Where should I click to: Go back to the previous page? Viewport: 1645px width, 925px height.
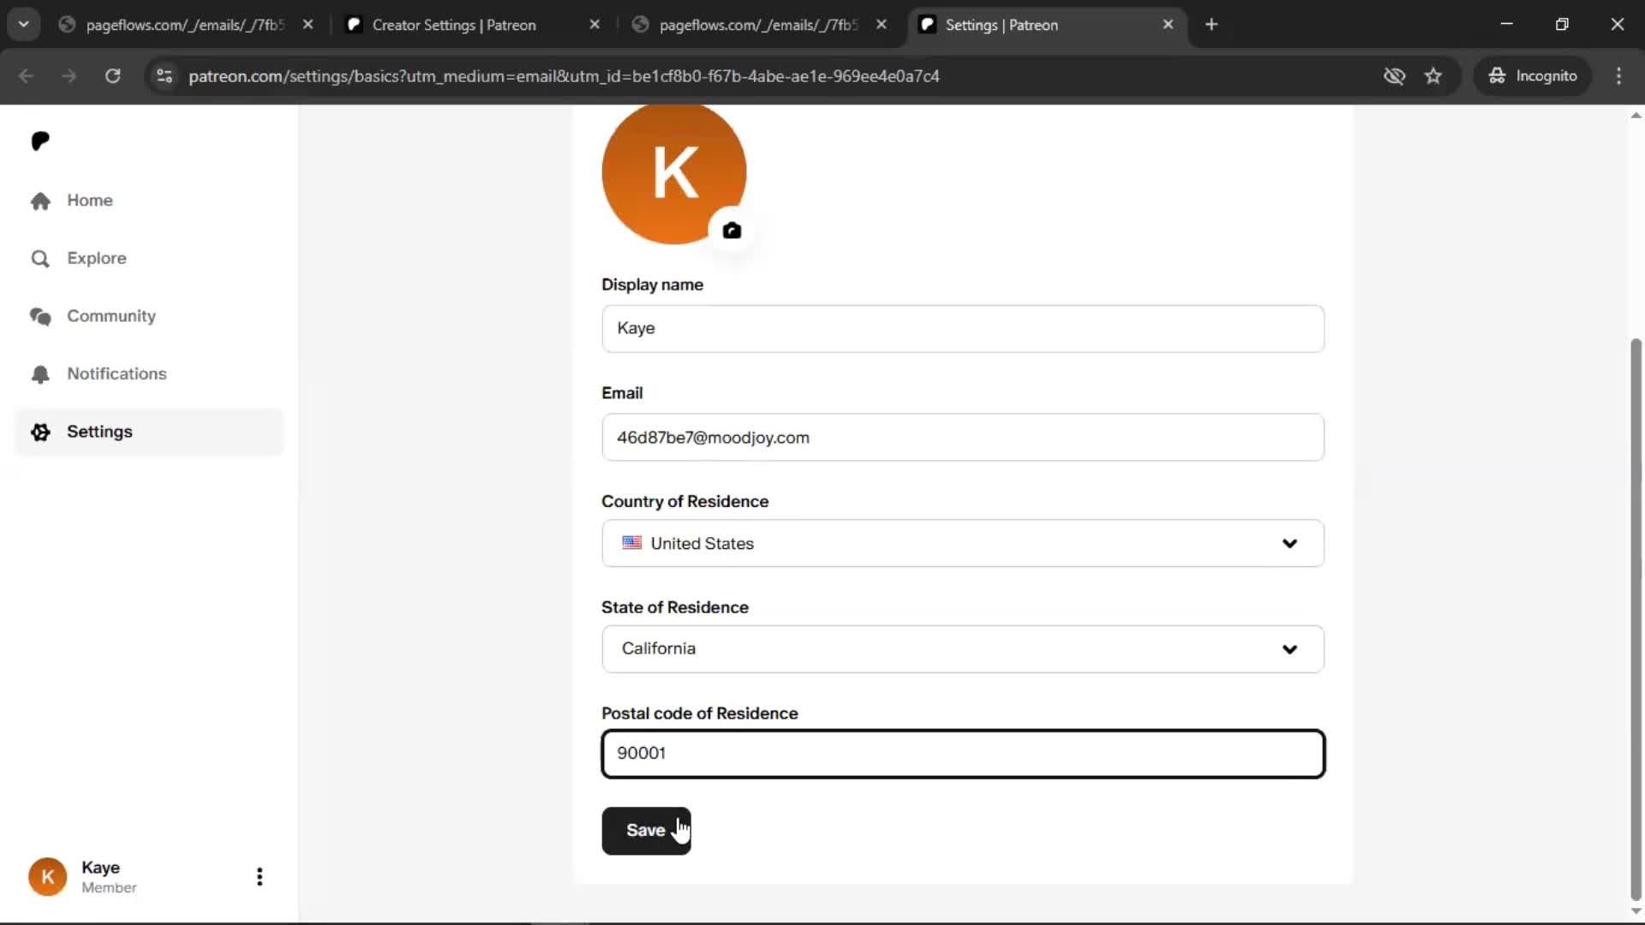[x=27, y=76]
